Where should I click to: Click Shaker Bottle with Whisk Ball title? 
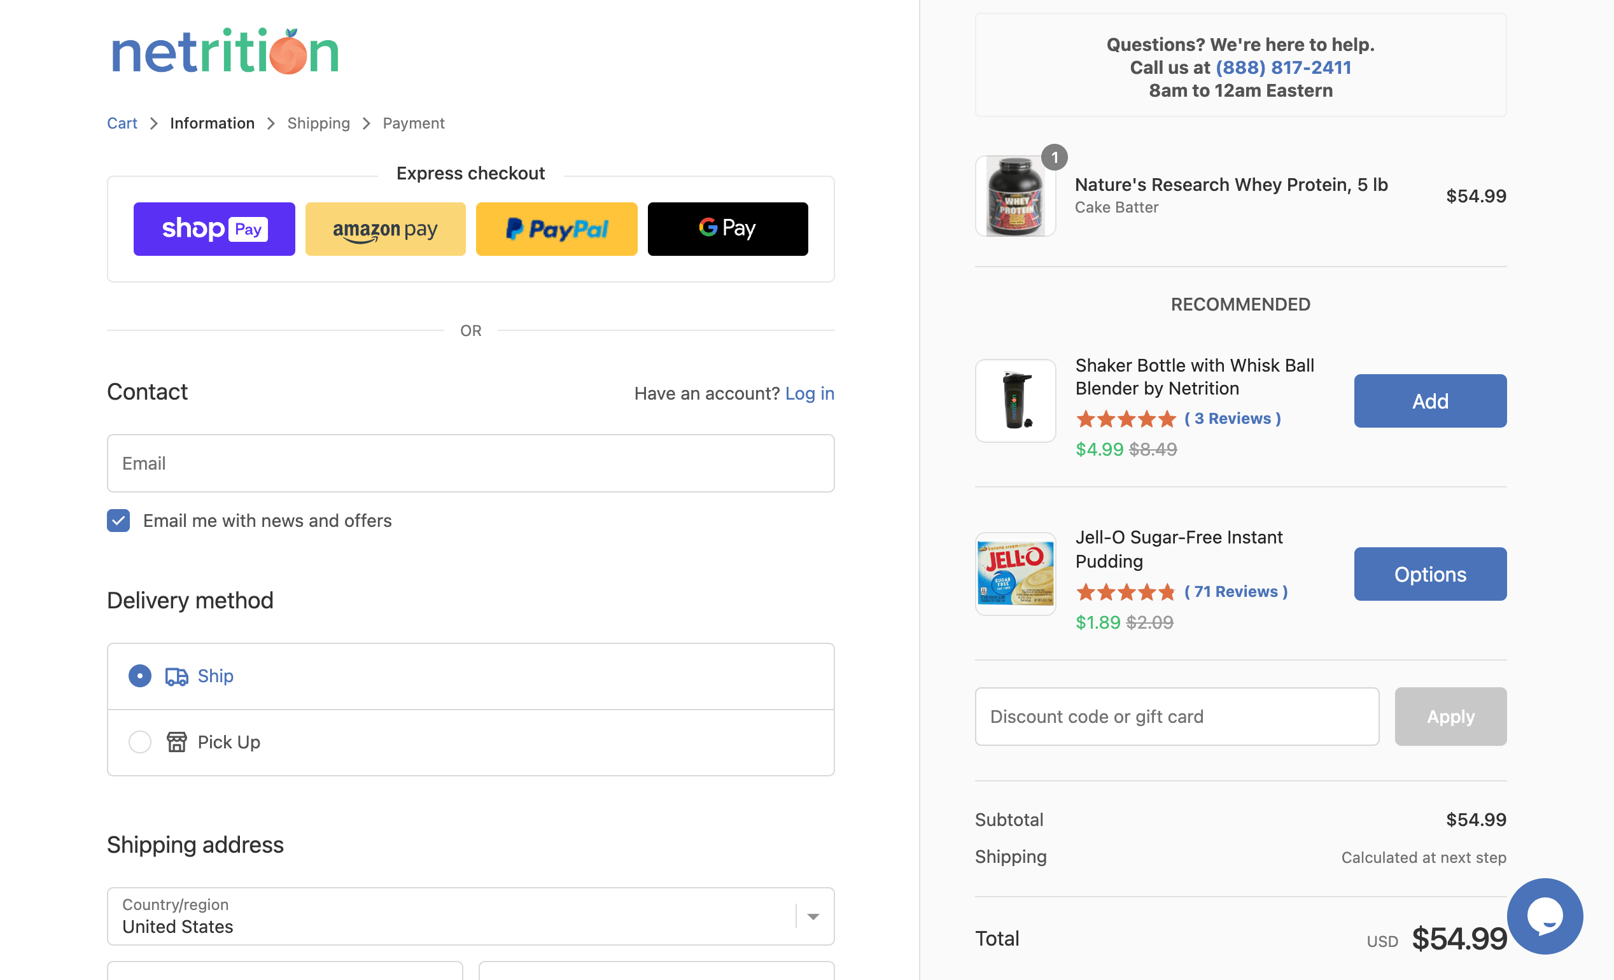point(1194,377)
